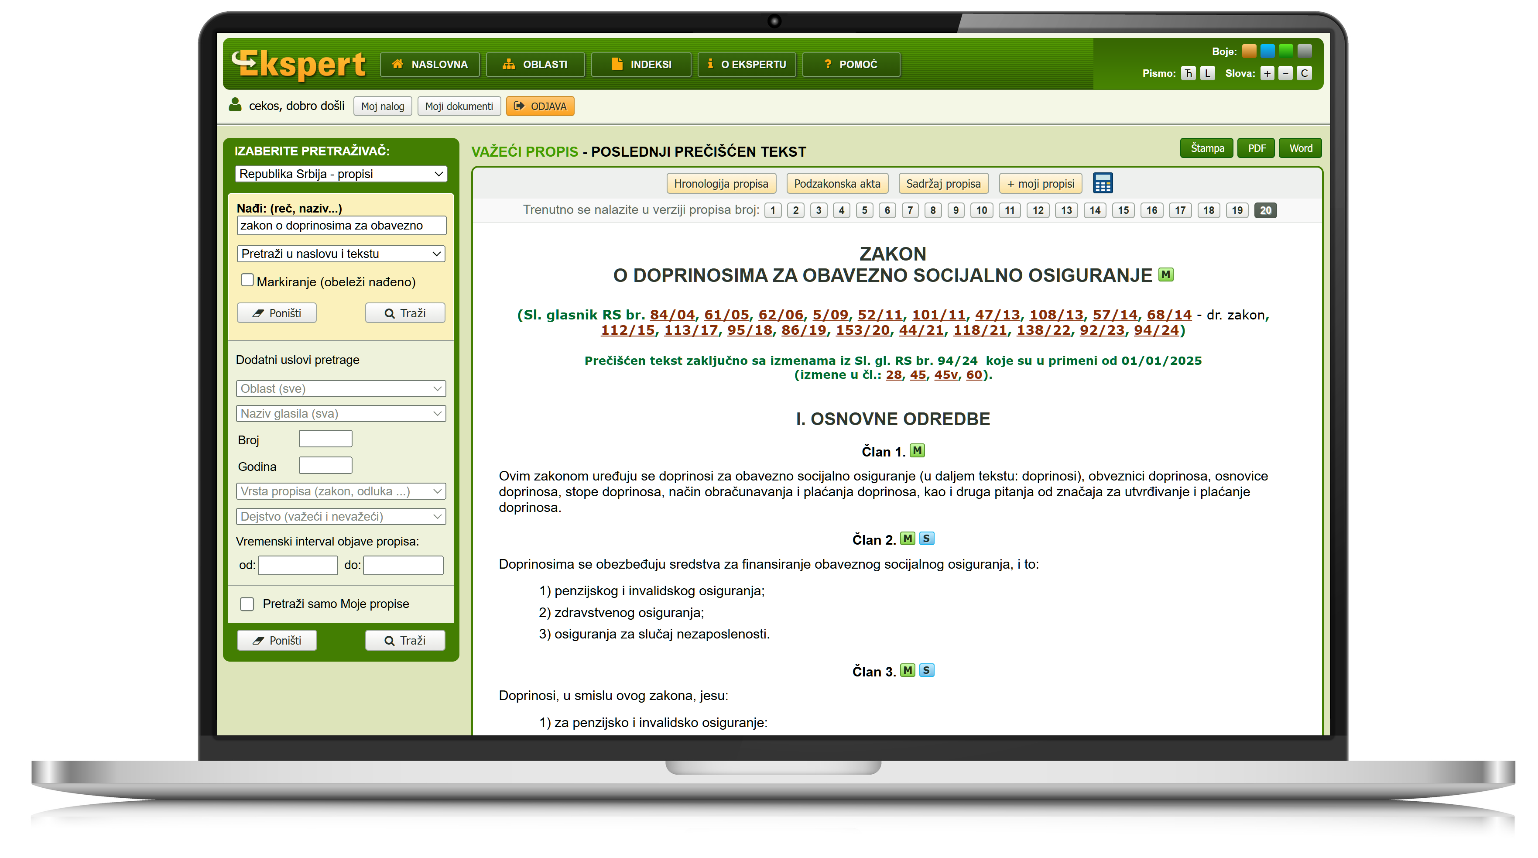Click the M icon next to Član 1
This screenshot has width=1538, height=858.
point(917,451)
